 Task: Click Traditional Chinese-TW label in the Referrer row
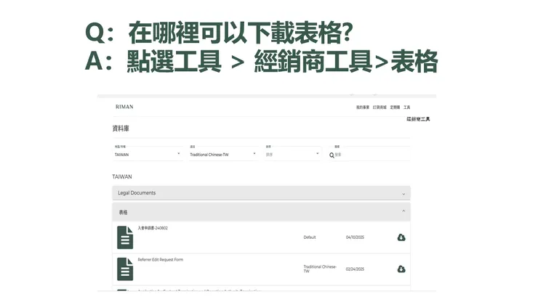tap(320, 269)
